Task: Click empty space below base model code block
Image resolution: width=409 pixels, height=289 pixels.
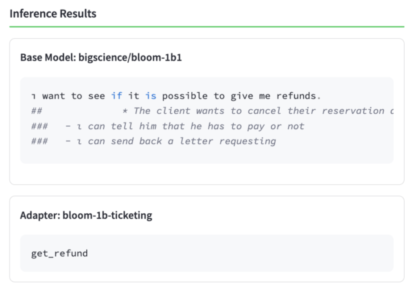Action: 207,174
